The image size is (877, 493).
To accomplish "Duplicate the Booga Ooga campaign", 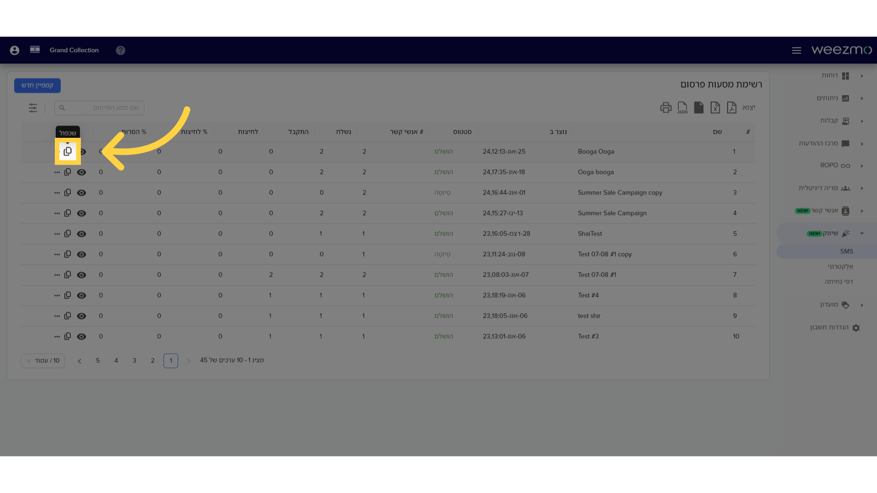I will pyautogui.click(x=68, y=152).
